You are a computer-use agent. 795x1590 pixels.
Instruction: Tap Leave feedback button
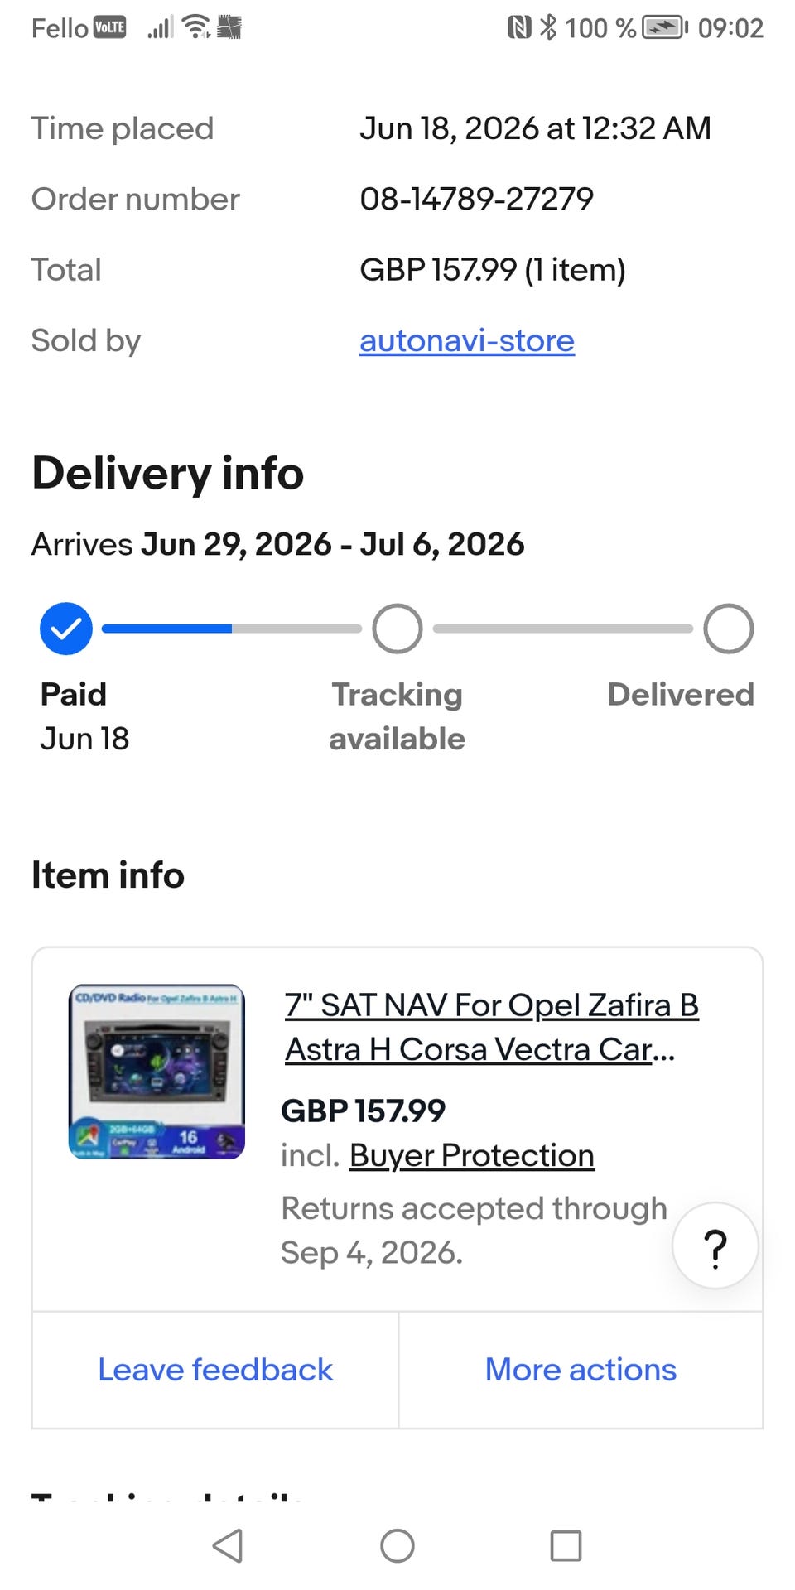coord(215,1370)
